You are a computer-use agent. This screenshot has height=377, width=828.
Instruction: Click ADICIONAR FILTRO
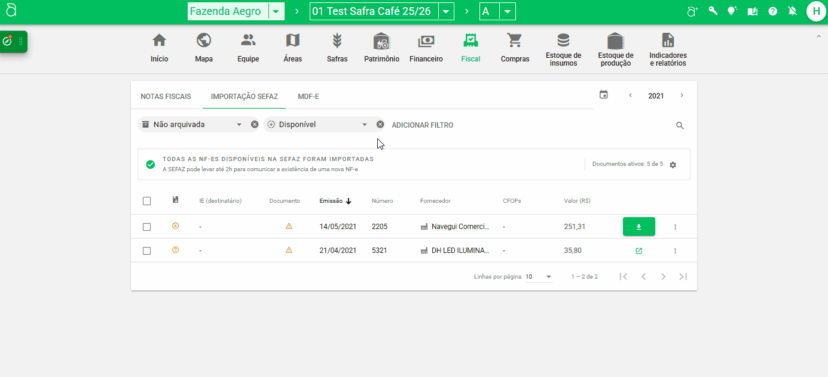point(422,125)
